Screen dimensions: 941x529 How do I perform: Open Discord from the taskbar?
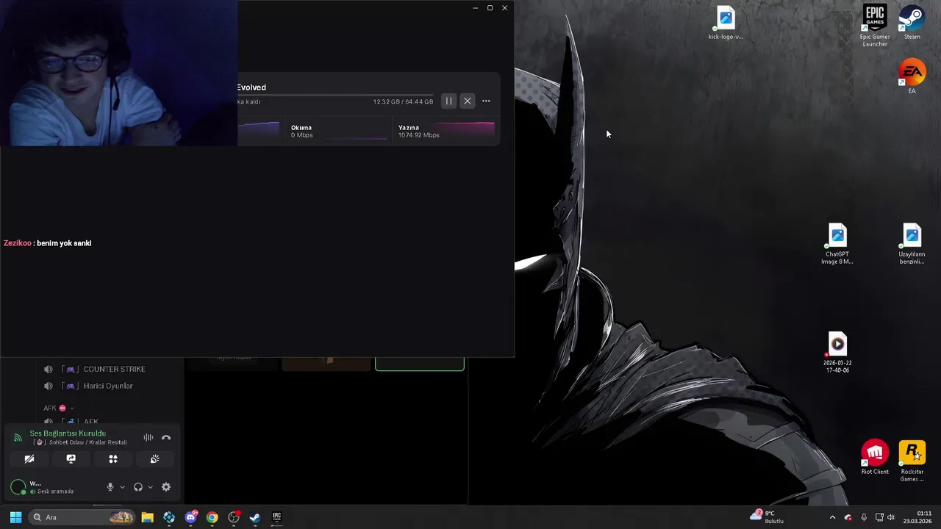(191, 517)
